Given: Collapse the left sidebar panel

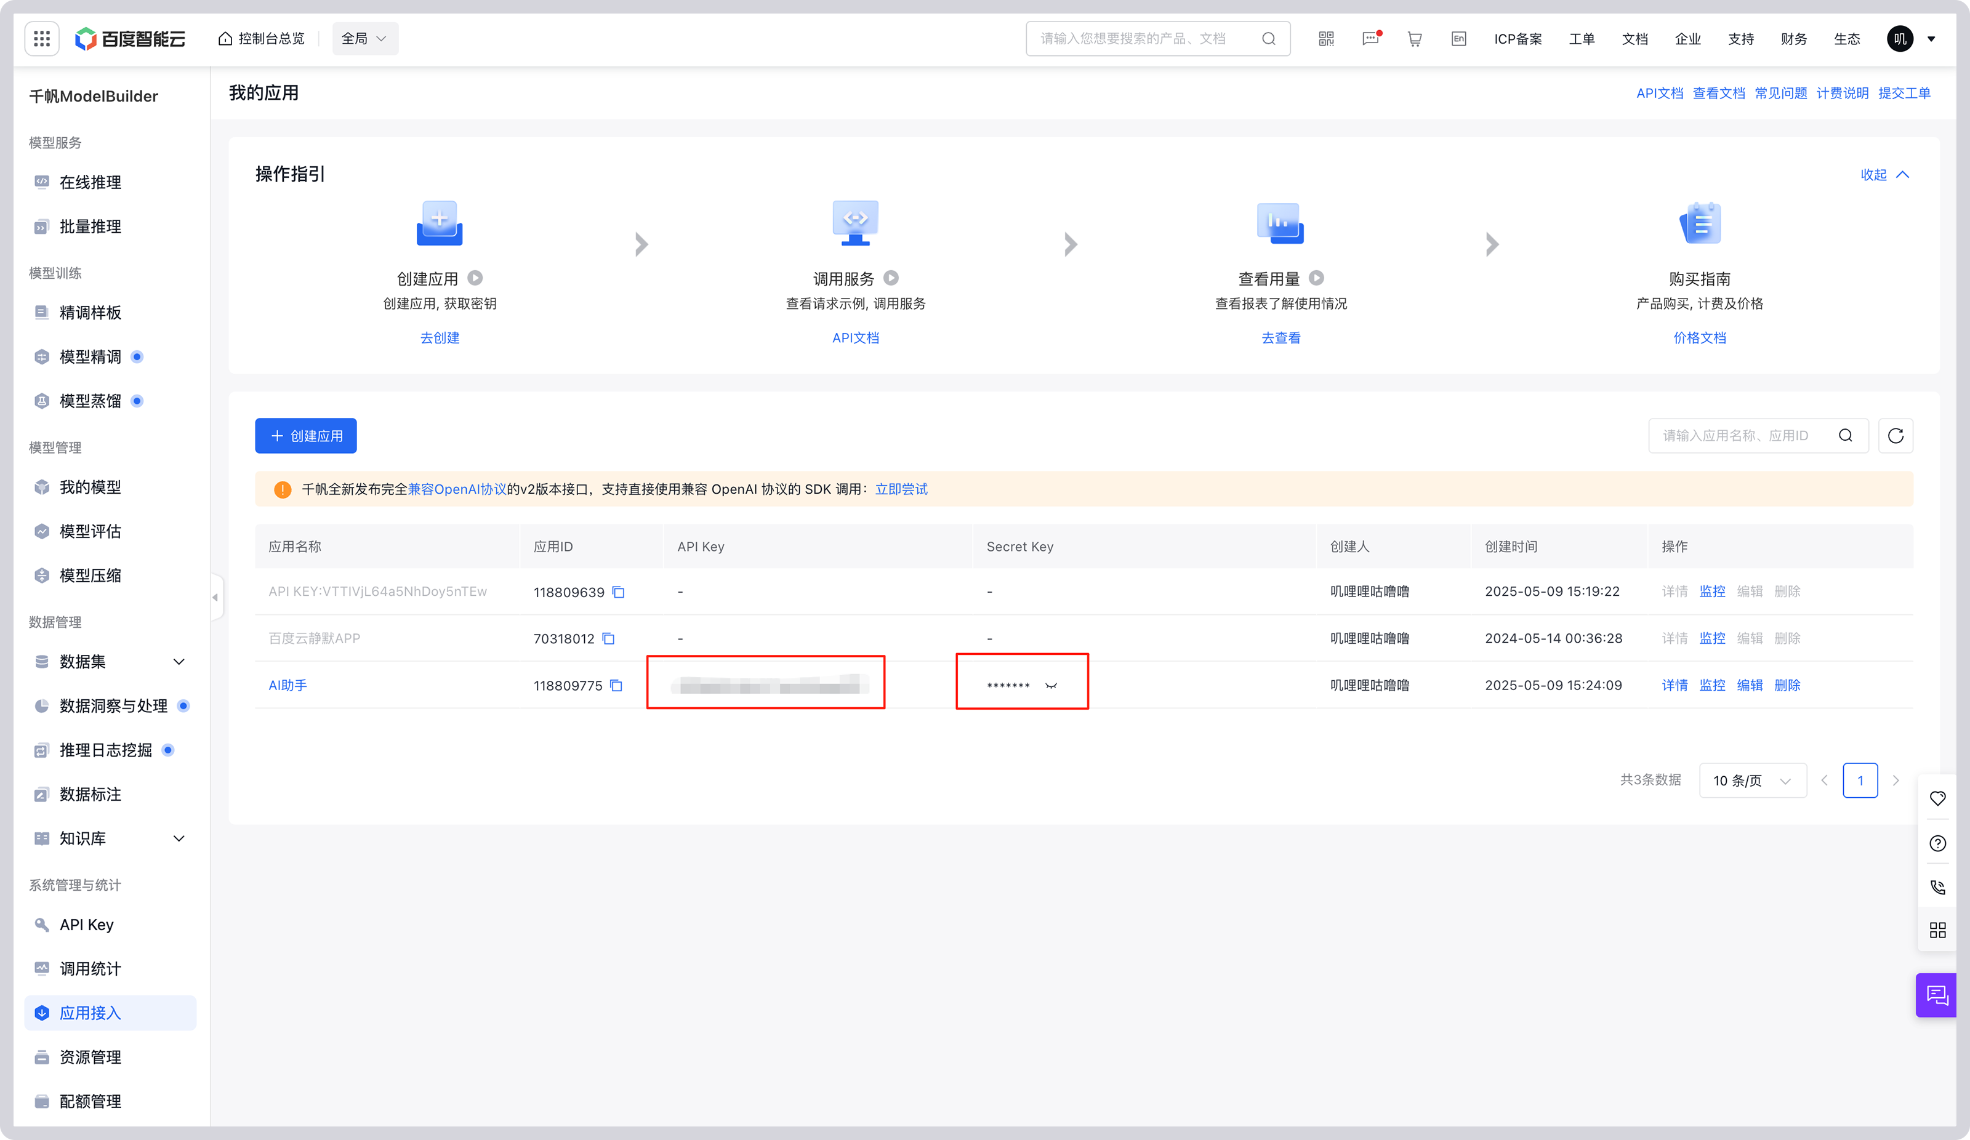Looking at the screenshot, I should click(215, 597).
